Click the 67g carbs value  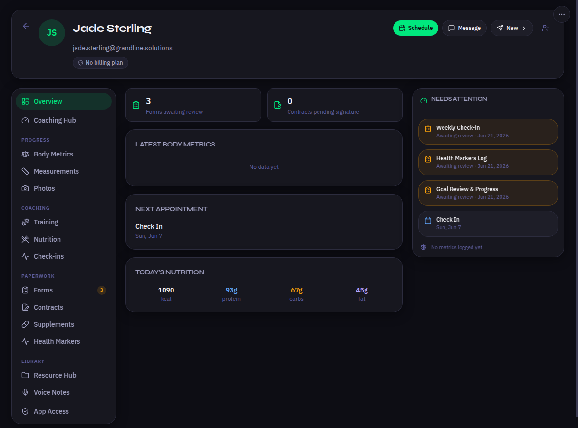297,290
